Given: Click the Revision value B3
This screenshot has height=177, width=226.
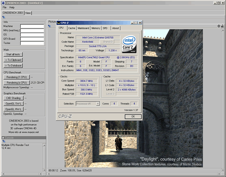Looking at the screenshot, I should (x=131, y=66).
